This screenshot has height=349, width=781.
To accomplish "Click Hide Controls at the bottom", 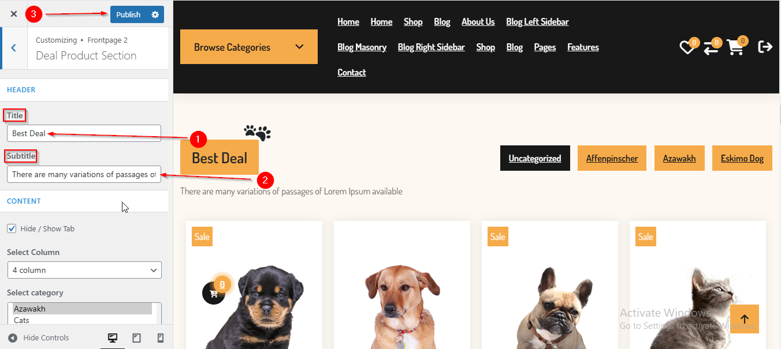I will pyautogui.click(x=38, y=338).
